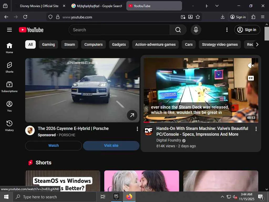The image size is (269, 202).
Task: Click the page vertical scrollbar thumb
Action: tap(267, 34)
